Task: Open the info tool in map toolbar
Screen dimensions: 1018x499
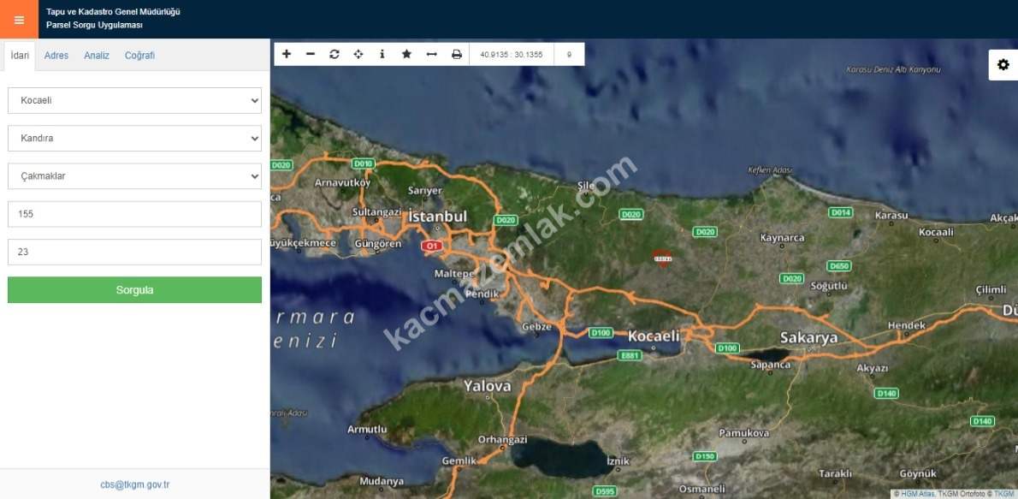Action: [x=382, y=54]
